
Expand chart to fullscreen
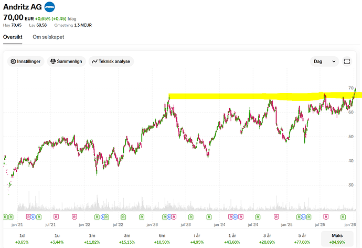click(x=347, y=61)
